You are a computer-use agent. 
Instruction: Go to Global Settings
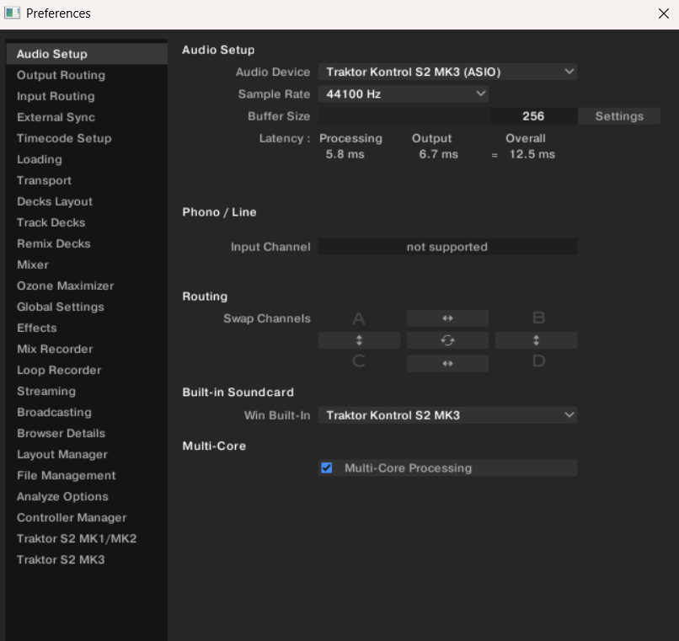pyautogui.click(x=87, y=307)
